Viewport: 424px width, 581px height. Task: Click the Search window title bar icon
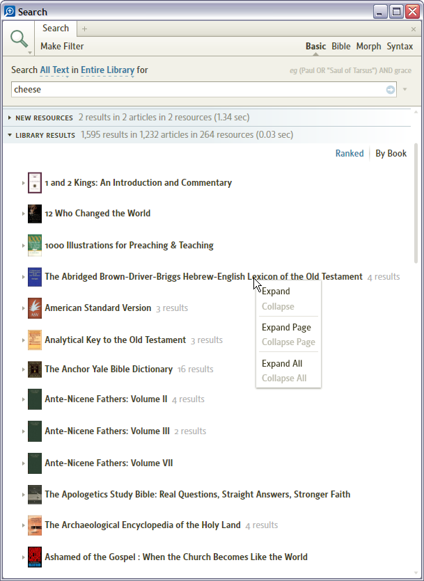click(10, 12)
